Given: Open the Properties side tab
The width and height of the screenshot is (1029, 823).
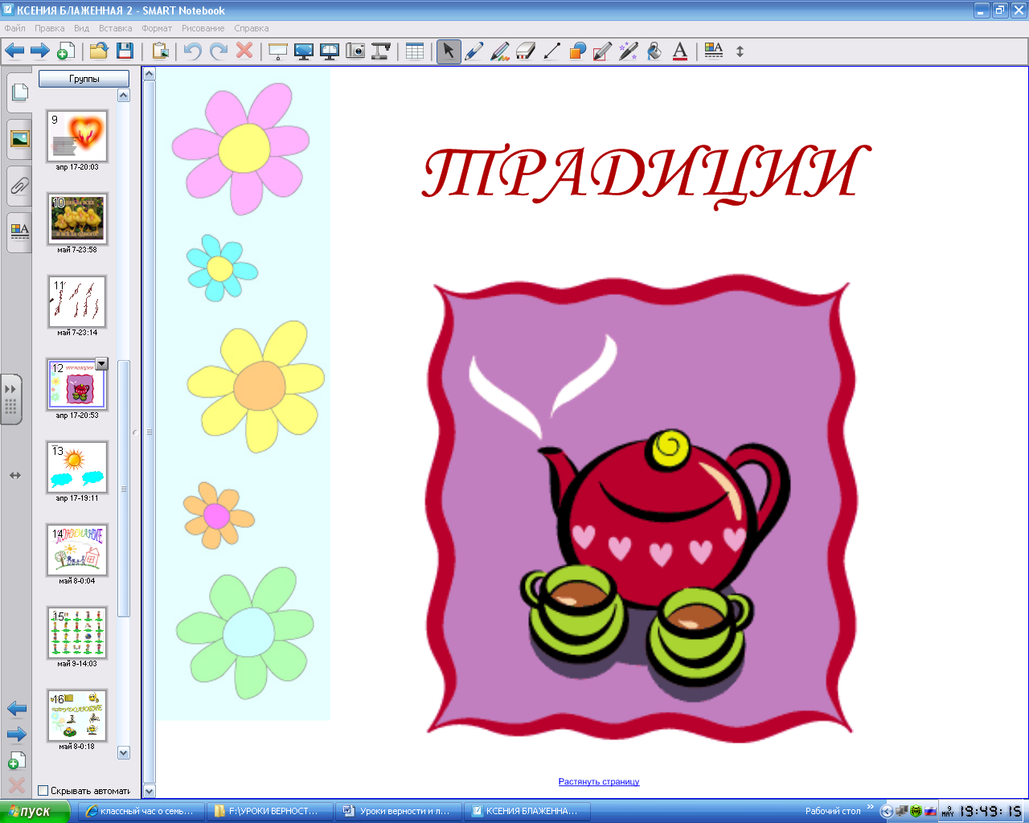Looking at the screenshot, I should tap(19, 232).
